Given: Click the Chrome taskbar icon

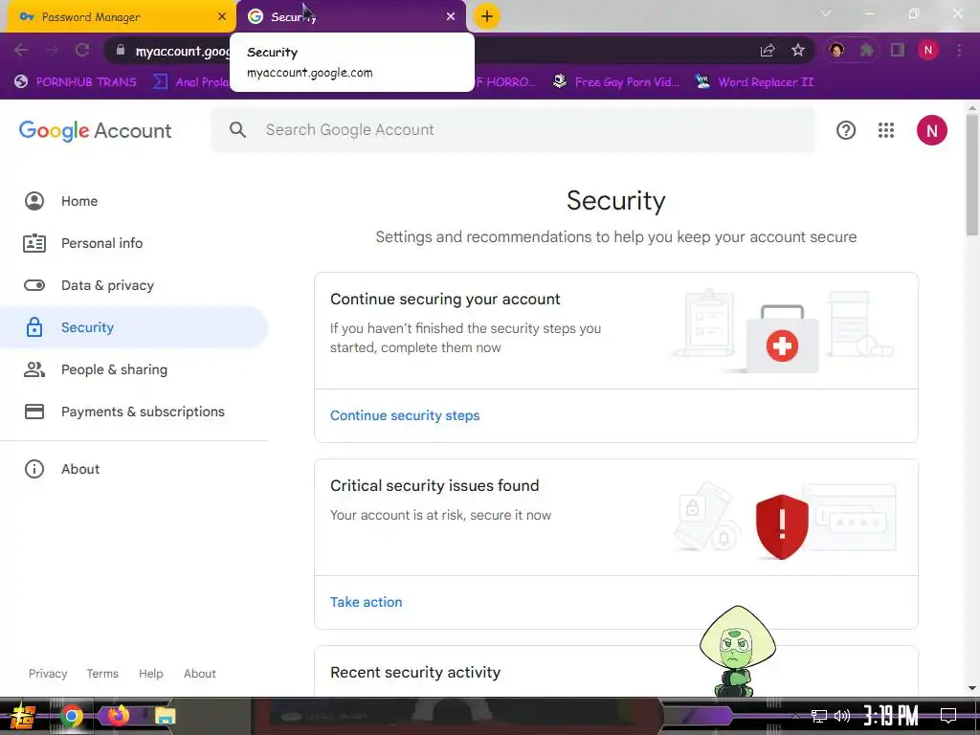Looking at the screenshot, I should pyautogui.click(x=71, y=716).
